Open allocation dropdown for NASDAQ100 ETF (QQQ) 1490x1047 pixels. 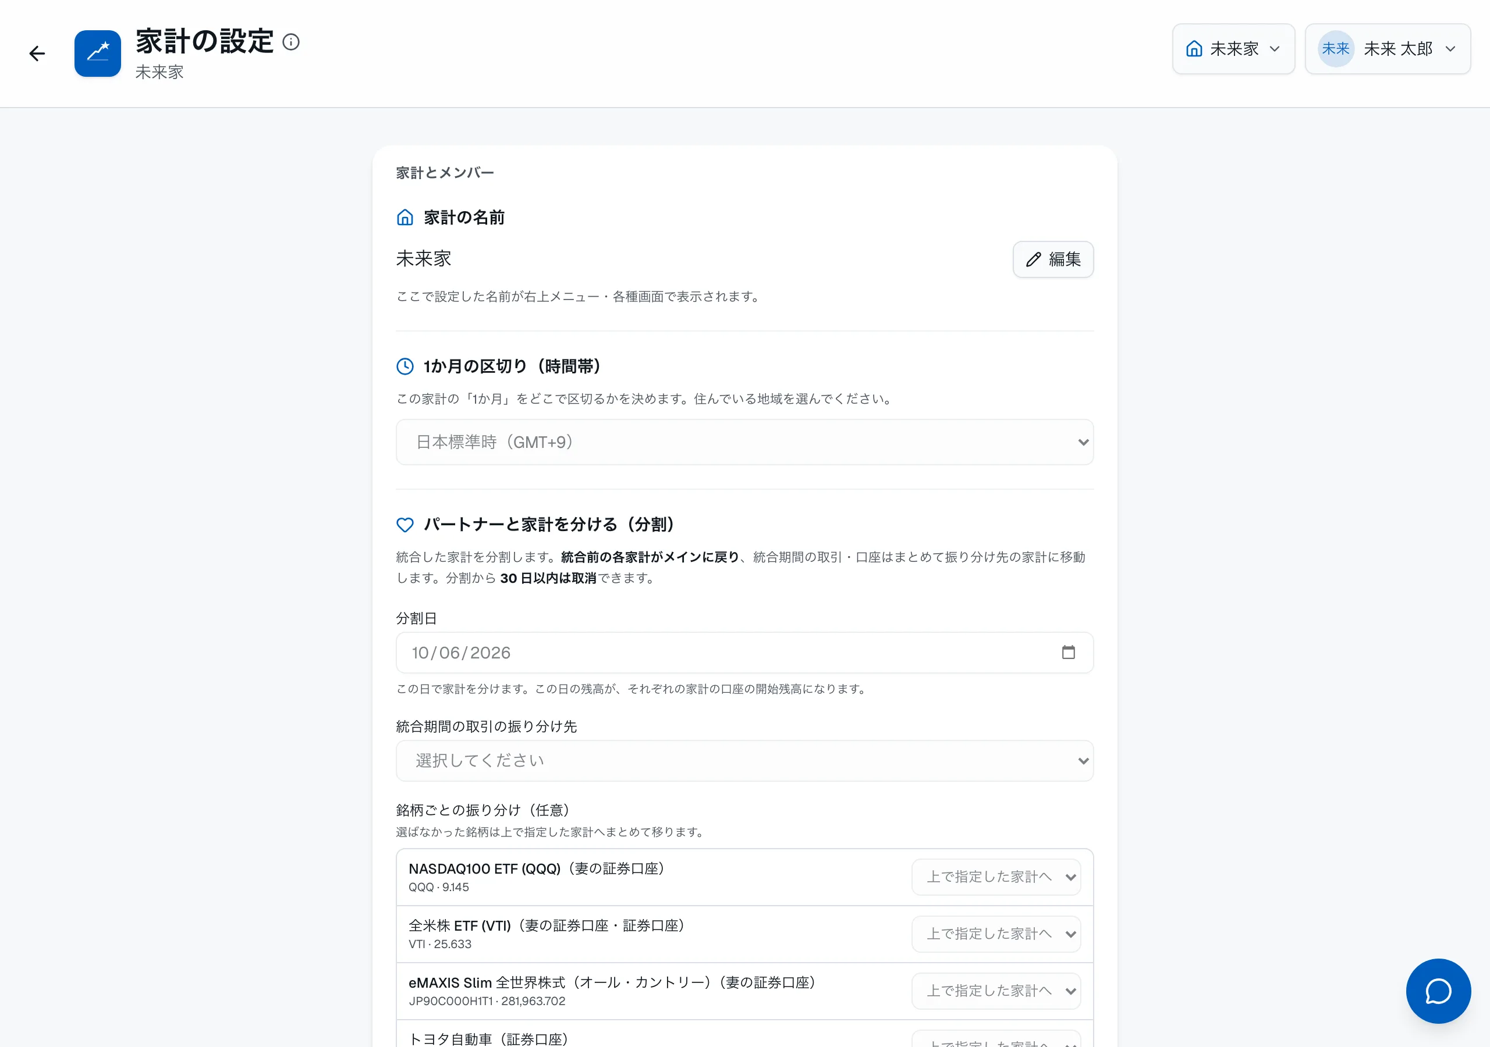[x=996, y=877]
